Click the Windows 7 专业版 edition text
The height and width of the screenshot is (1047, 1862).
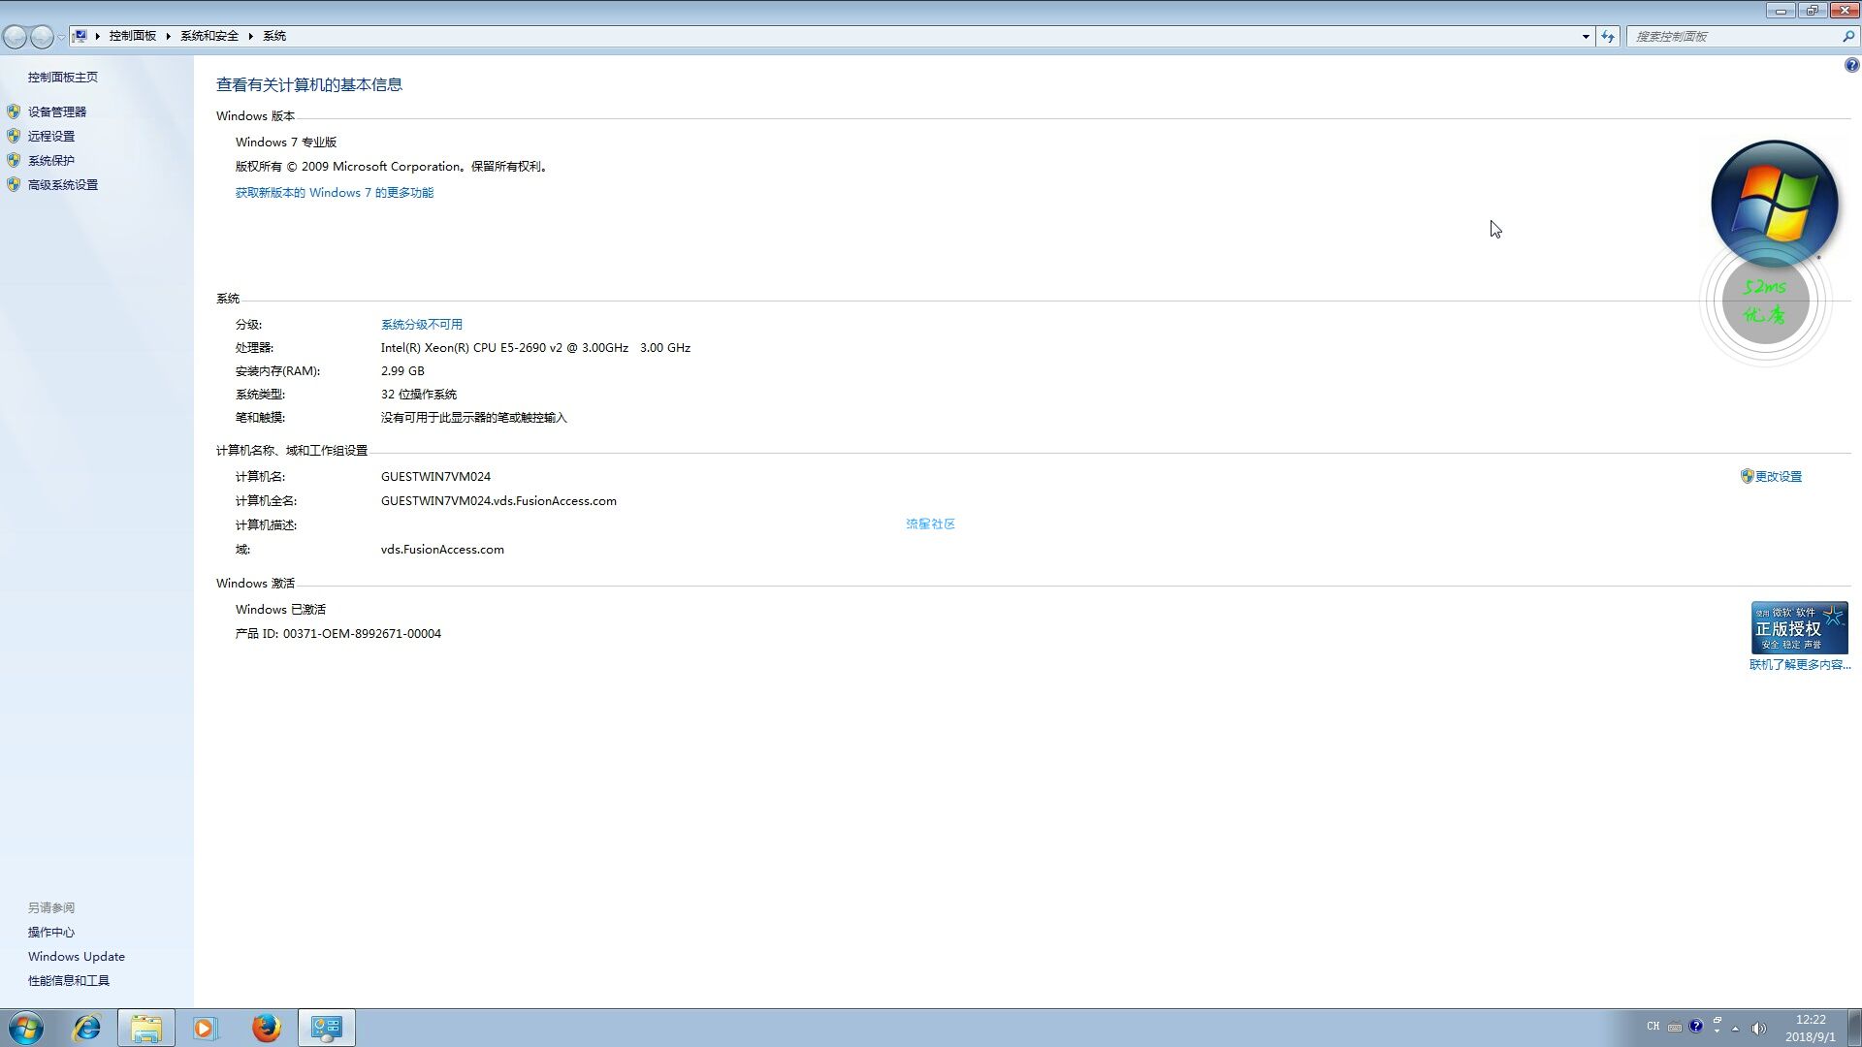286,142
